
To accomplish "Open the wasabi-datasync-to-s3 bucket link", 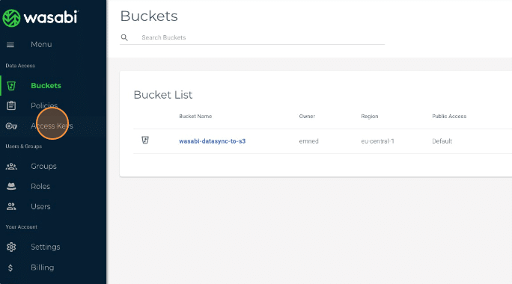I will click(x=213, y=141).
